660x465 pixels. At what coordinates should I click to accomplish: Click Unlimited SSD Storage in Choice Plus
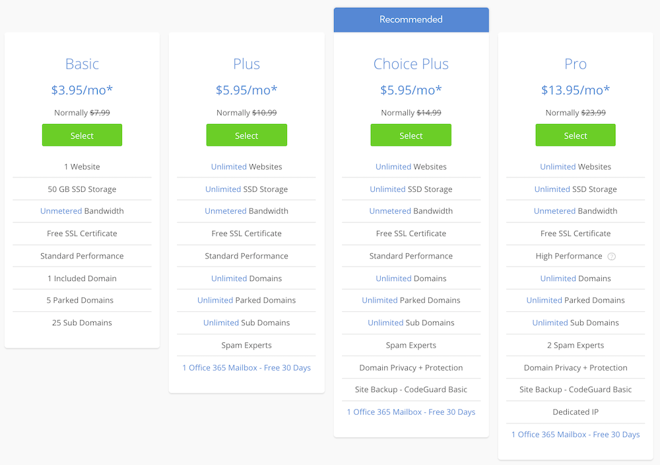coord(411,189)
